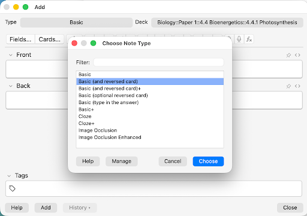Click Help in Choose Note Type dialog
307x216 pixels.
pos(88,161)
